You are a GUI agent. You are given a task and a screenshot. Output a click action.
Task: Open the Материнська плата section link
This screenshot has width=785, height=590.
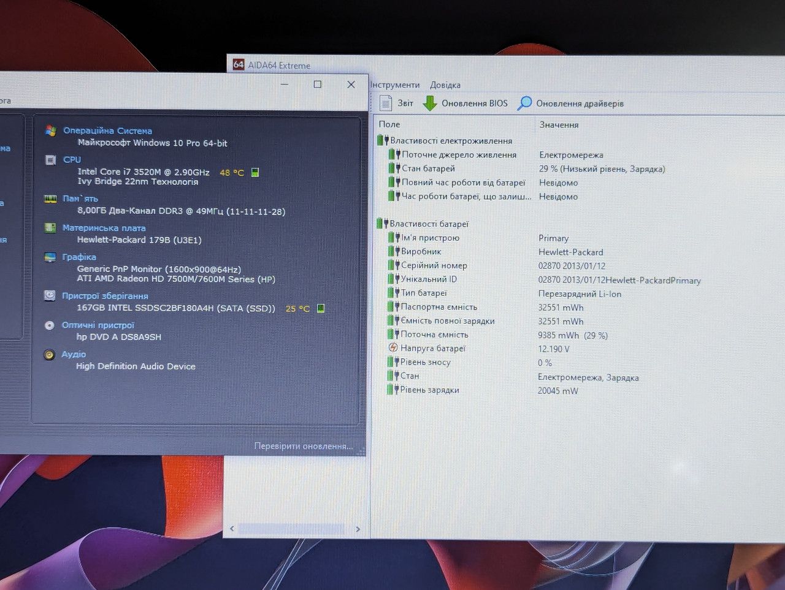pos(104,228)
